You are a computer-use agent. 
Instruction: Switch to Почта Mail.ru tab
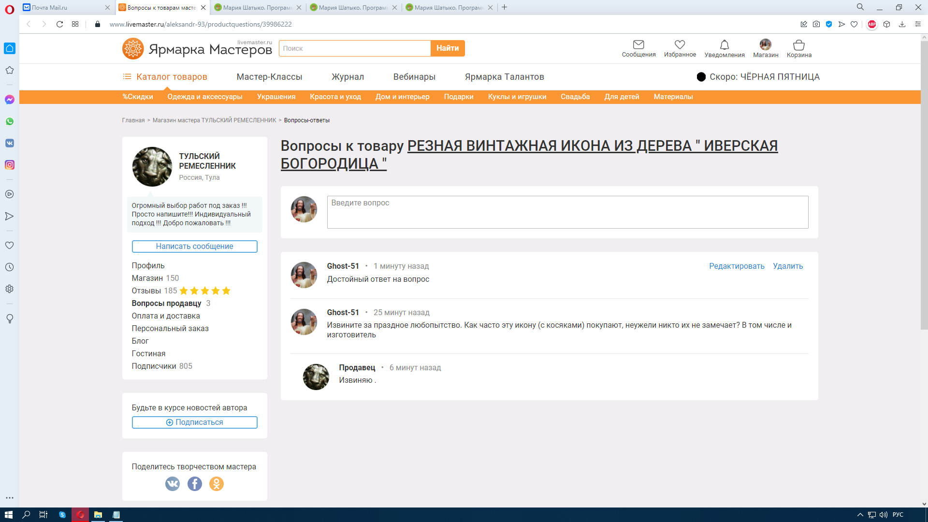coord(66,7)
